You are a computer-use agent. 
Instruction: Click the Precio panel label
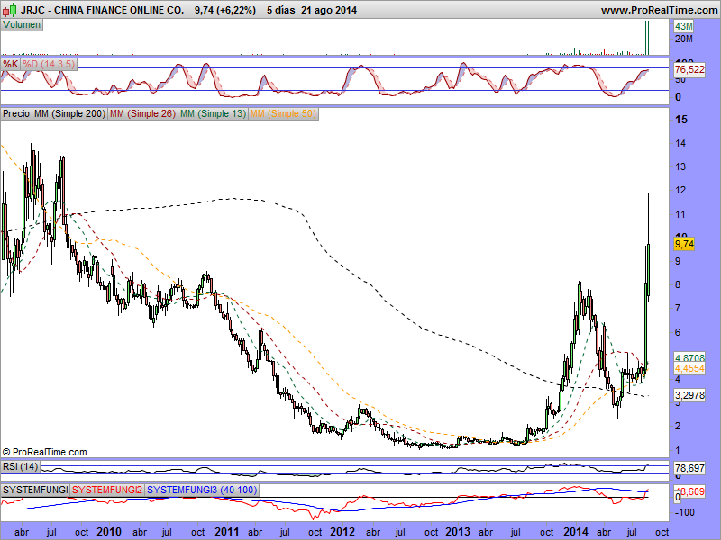point(15,114)
